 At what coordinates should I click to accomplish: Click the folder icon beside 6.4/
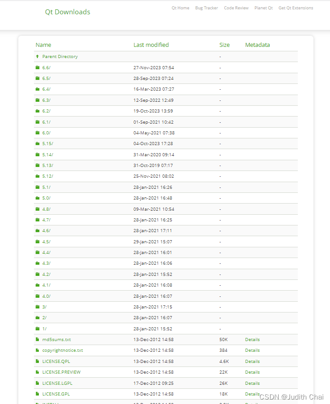click(x=38, y=89)
